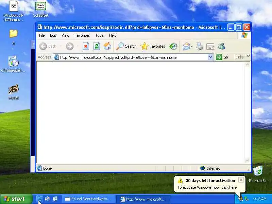The image size is (272, 204).
Task: Open the File menu
Action: (x=42, y=35)
